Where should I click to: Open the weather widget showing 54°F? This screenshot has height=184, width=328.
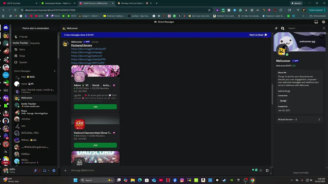(11, 180)
